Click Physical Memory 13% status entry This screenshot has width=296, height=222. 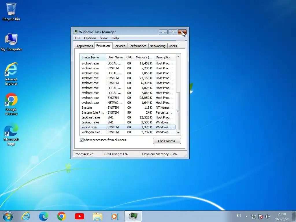159,154
